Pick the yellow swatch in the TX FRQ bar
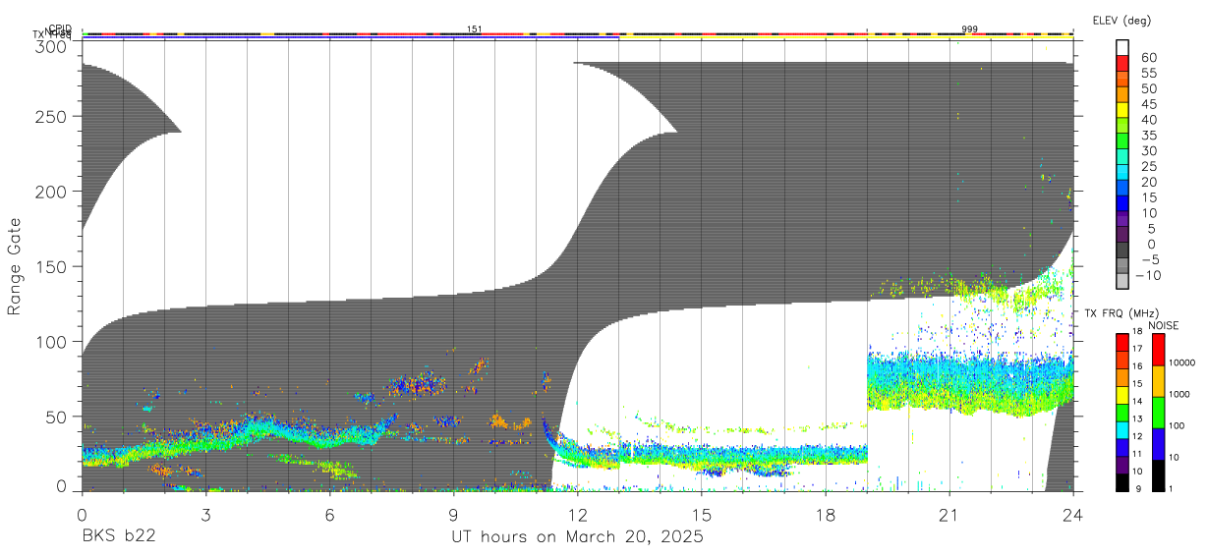 pos(1122,395)
